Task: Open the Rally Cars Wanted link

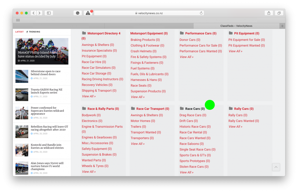Action: coord(244,121)
